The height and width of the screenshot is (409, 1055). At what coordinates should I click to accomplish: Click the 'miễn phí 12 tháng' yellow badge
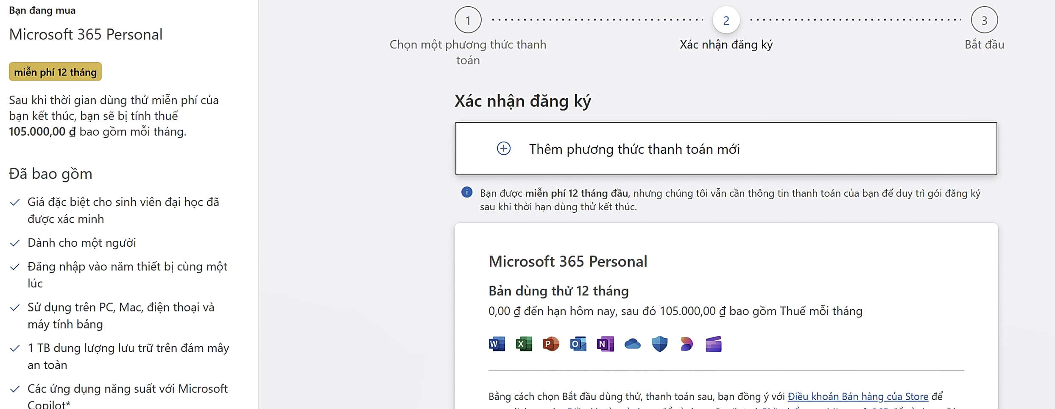pos(55,72)
